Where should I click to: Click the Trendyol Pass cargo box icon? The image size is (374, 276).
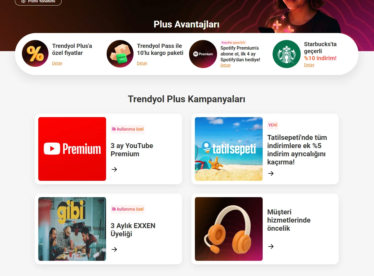(120, 54)
